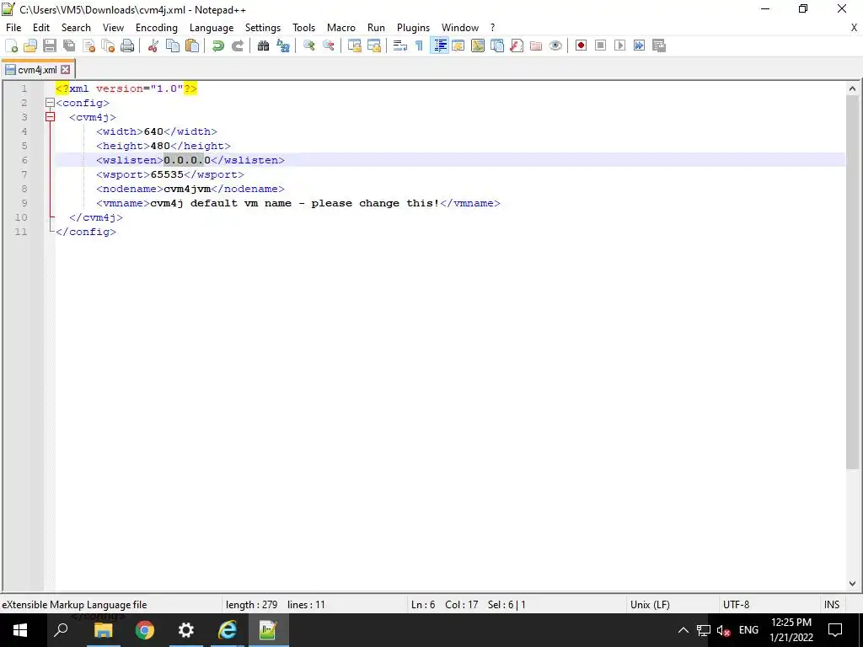Open File Explorer from the taskbar
Viewport: 863px width, 647px height.
click(103, 630)
